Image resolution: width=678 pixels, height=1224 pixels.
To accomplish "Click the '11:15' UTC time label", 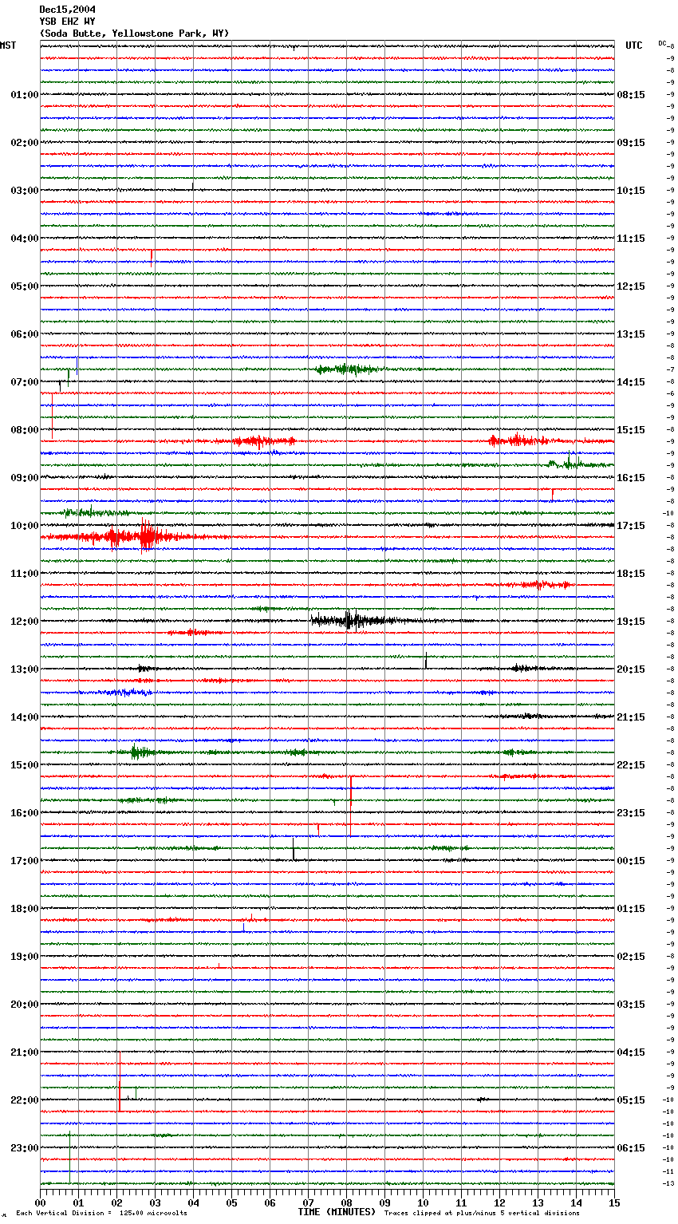I will point(631,239).
